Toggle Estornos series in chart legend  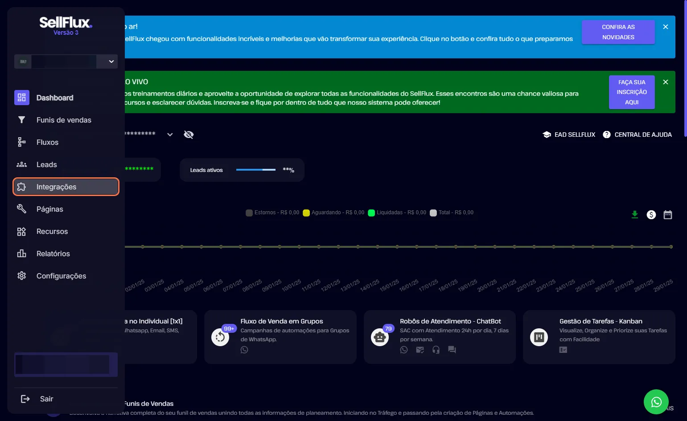(272, 213)
